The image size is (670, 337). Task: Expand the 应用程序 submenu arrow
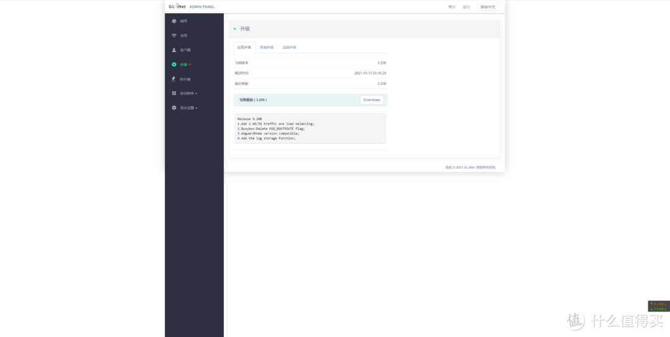click(x=197, y=94)
